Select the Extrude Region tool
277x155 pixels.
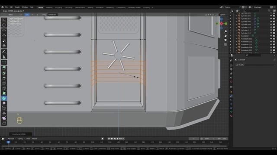[4, 68]
